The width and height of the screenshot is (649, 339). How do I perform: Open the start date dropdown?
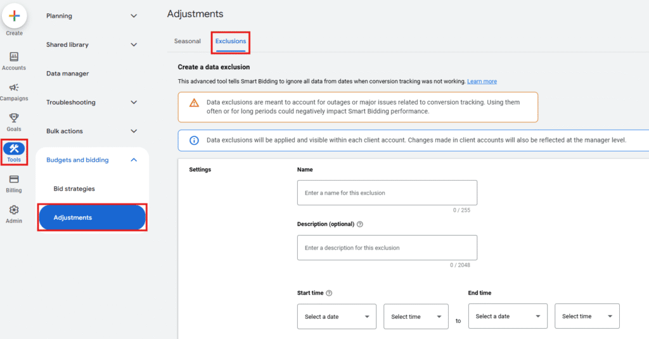pos(337,316)
